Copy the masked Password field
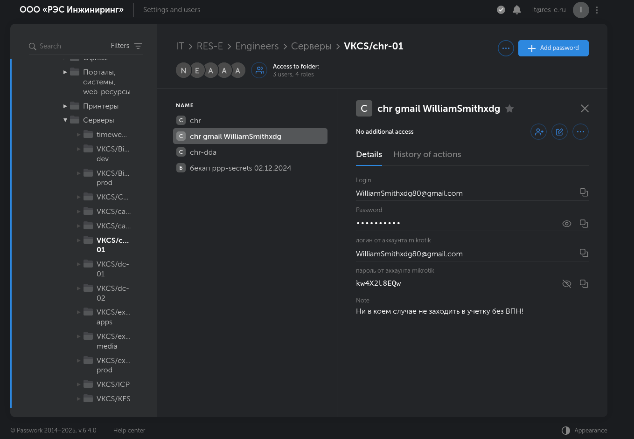The height and width of the screenshot is (439, 634). click(x=584, y=224)
